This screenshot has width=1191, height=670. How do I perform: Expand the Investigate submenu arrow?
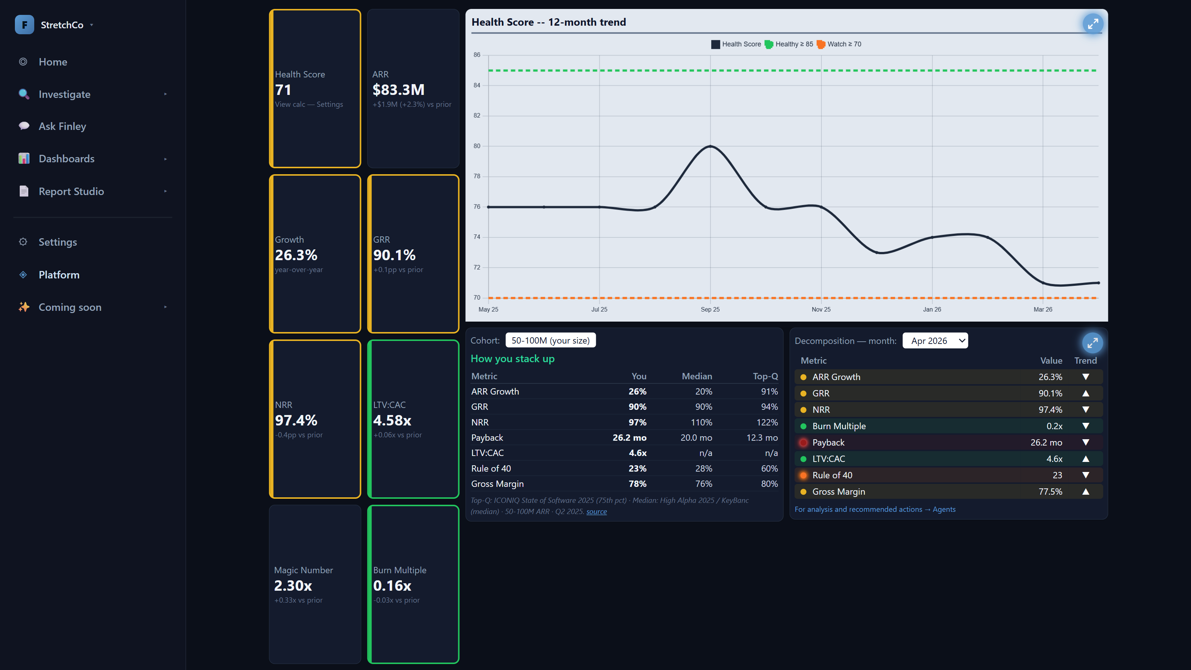166,94
